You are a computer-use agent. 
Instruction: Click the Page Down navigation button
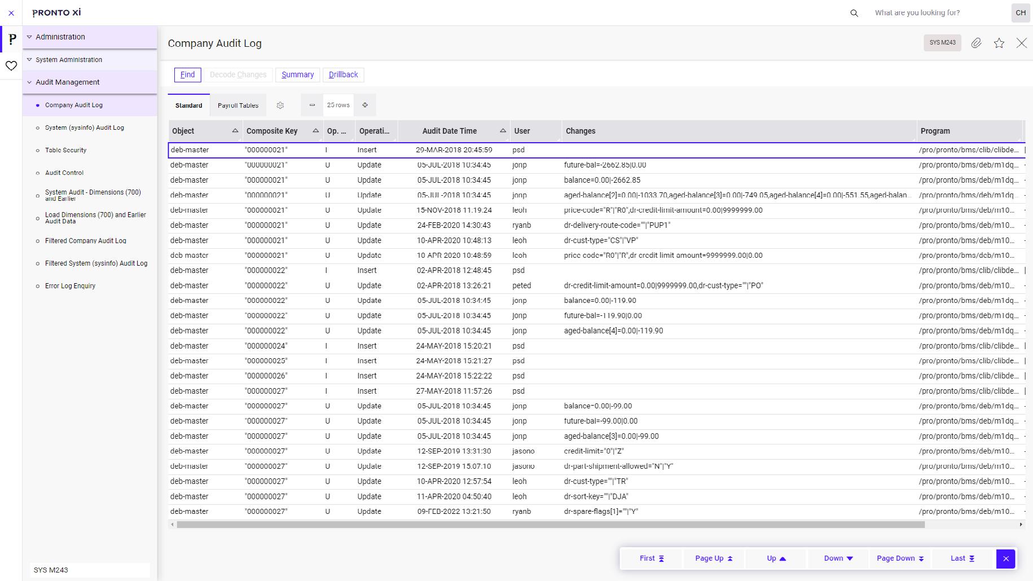tap(900, 558)
